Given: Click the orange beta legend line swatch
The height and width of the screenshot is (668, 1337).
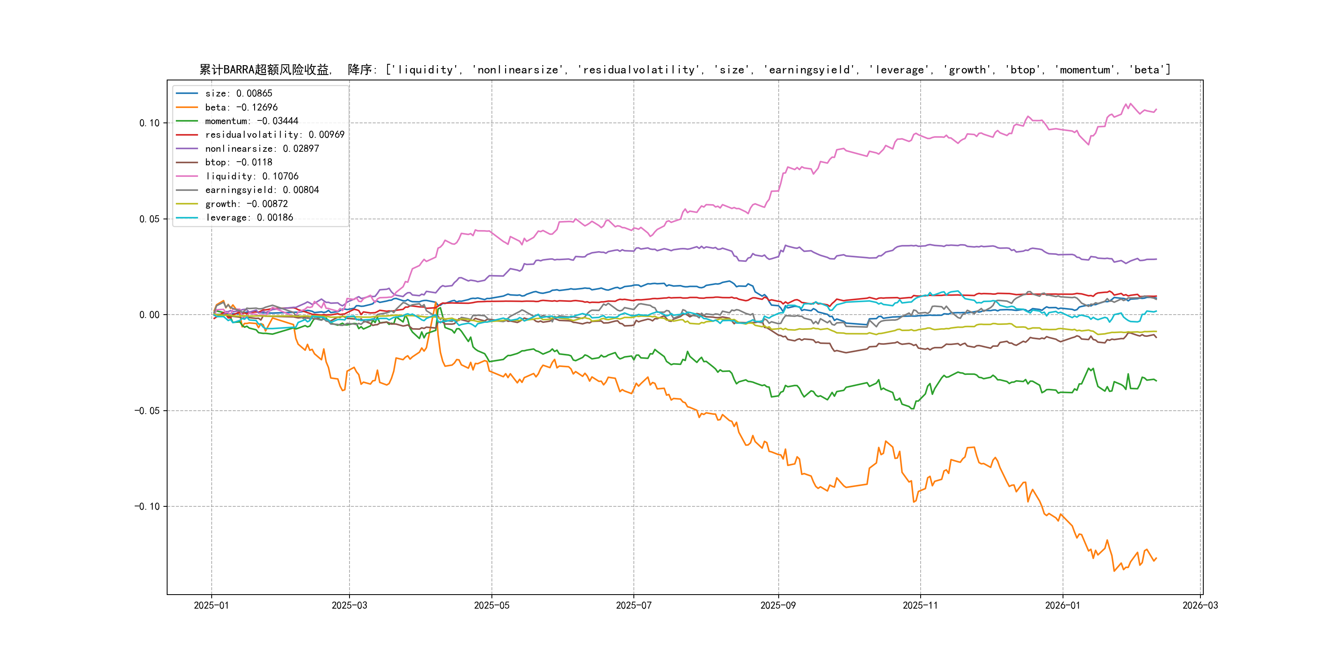Looking at the screenshot, I should coord(187,107).
